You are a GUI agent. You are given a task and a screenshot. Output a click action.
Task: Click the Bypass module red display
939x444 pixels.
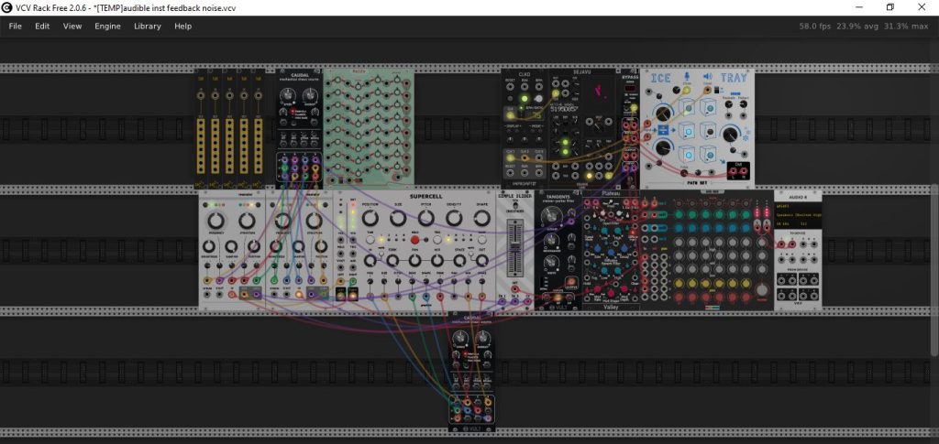(x=629, y=89)
